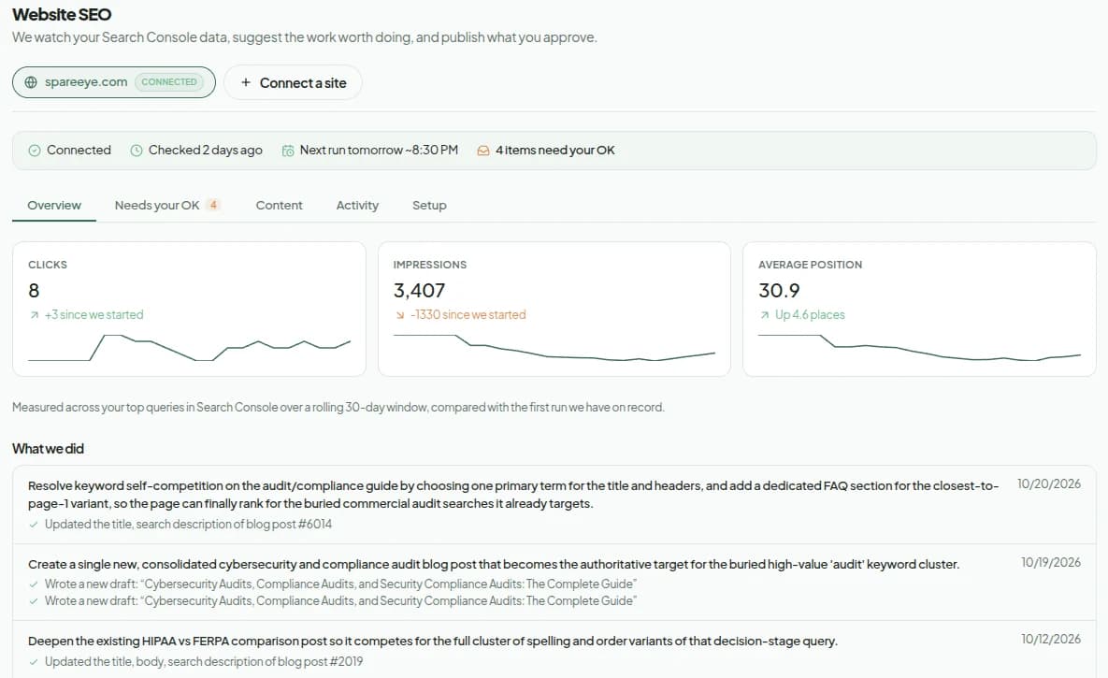Click the 'Website SEO' page heading
The height and width of the screenshot is (678, 1108).
62,15
